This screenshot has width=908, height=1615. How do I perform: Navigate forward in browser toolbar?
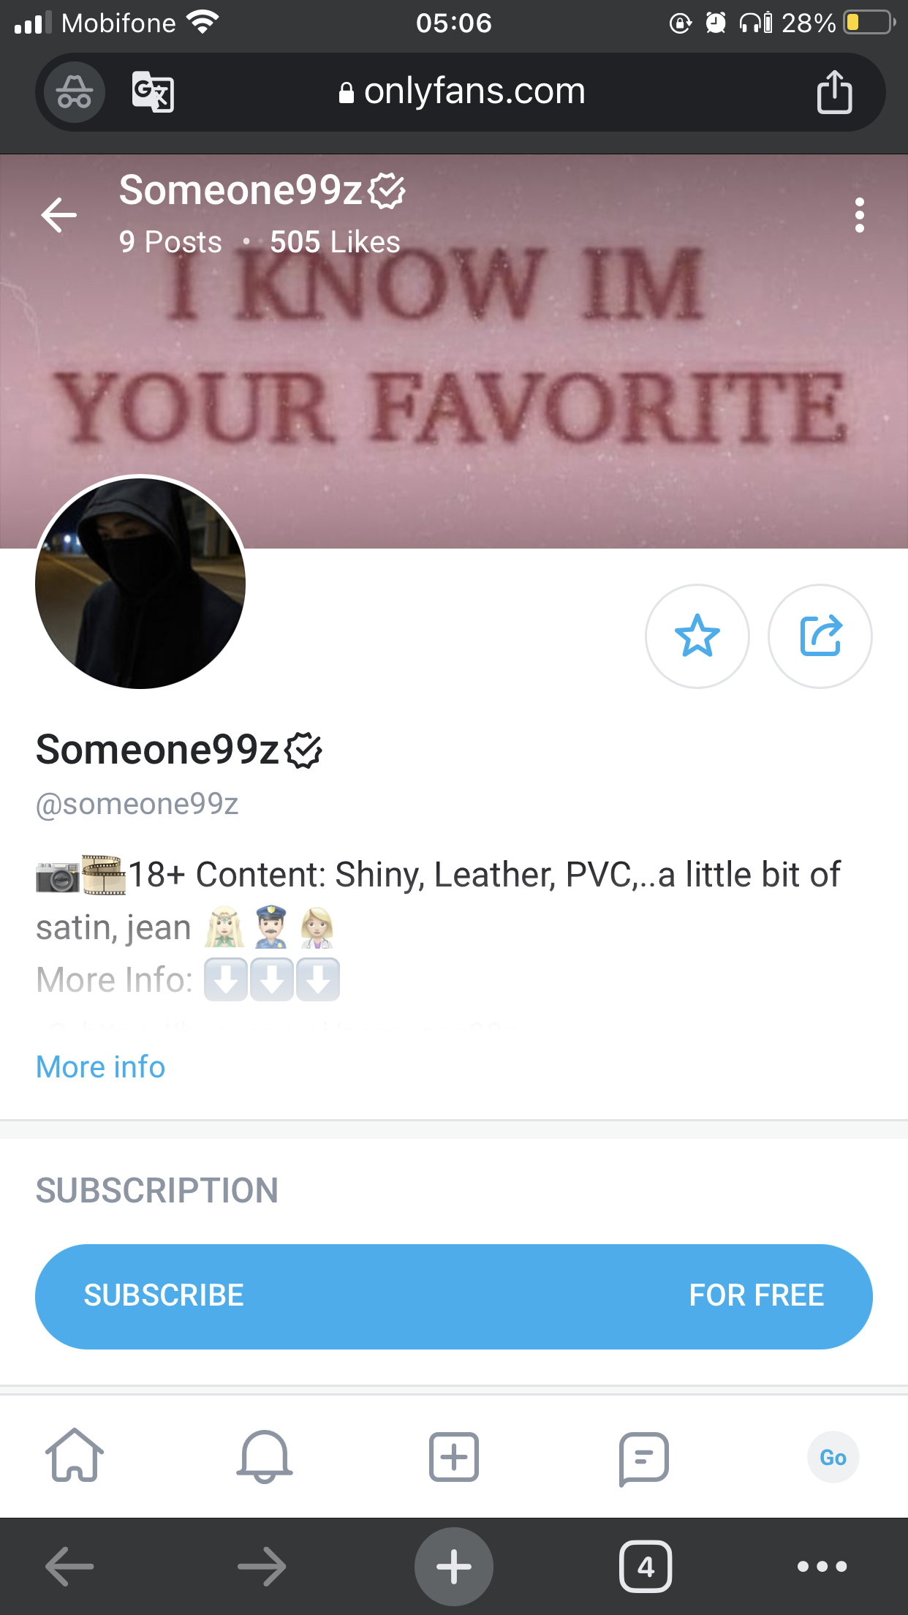click(262, 1566)
